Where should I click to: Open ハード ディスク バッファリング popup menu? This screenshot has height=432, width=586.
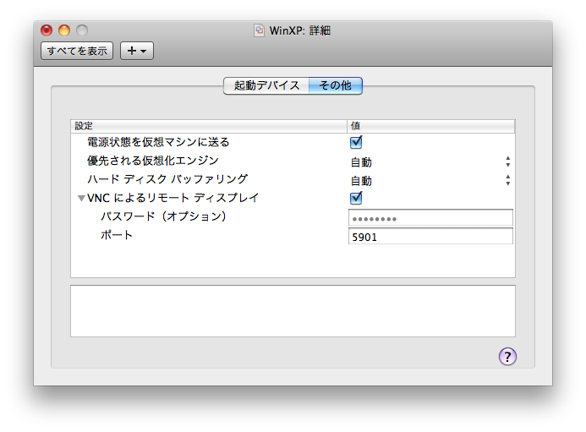[430, 181]
